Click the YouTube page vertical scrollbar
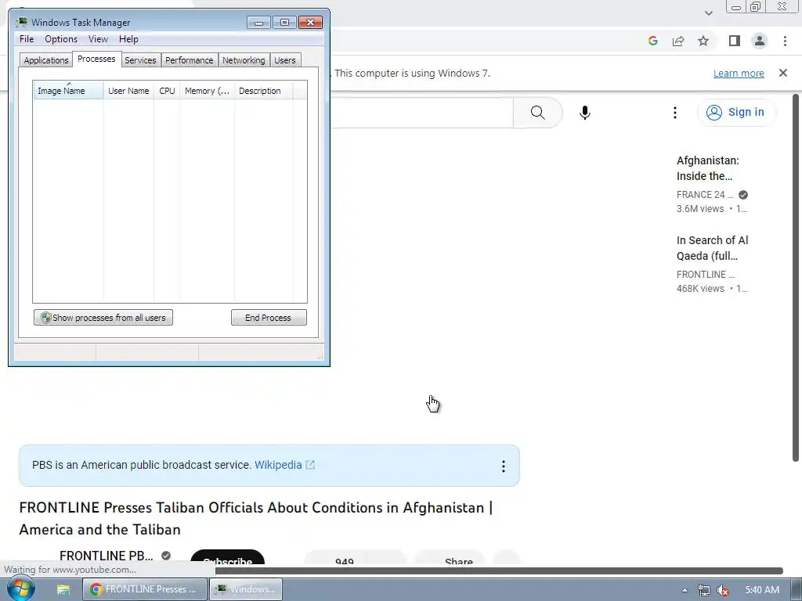Viewport: 802px width, 601px height. 796,278
